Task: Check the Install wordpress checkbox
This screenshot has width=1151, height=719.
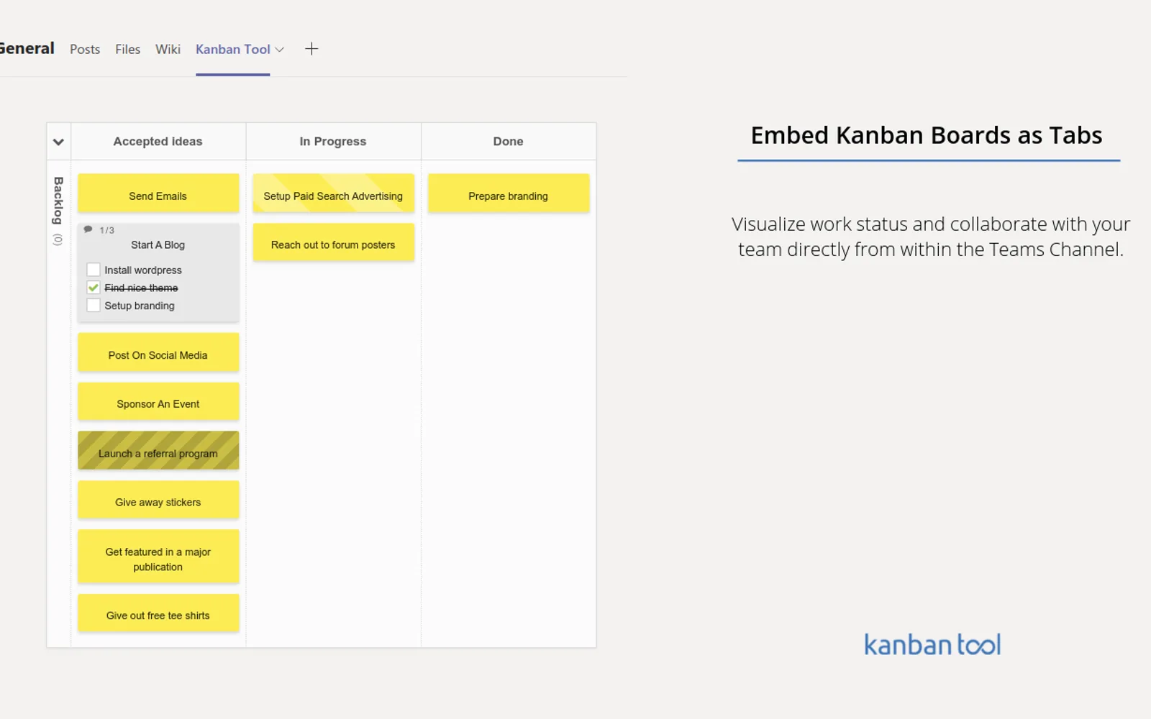Action: 94,270
